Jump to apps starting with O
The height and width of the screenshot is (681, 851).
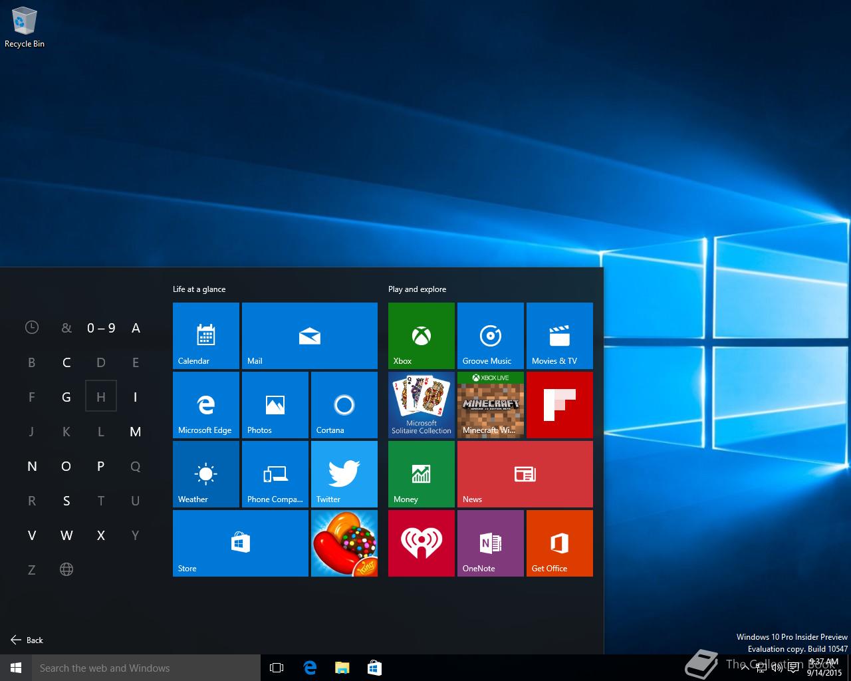tap(66, 466)
